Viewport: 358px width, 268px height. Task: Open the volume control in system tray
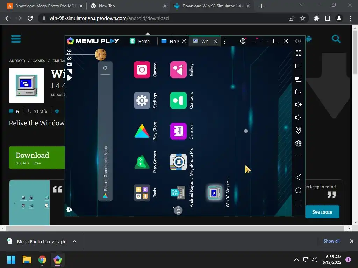315,260
